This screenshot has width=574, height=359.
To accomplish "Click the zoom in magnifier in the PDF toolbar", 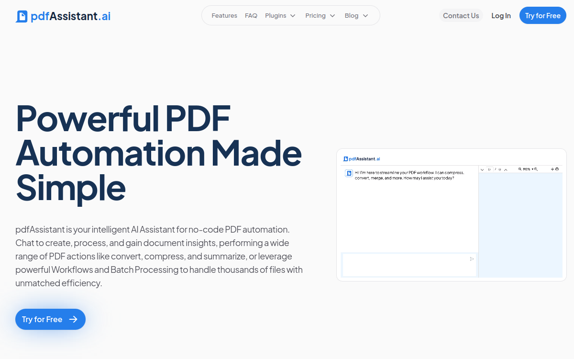I will [536, 169].
